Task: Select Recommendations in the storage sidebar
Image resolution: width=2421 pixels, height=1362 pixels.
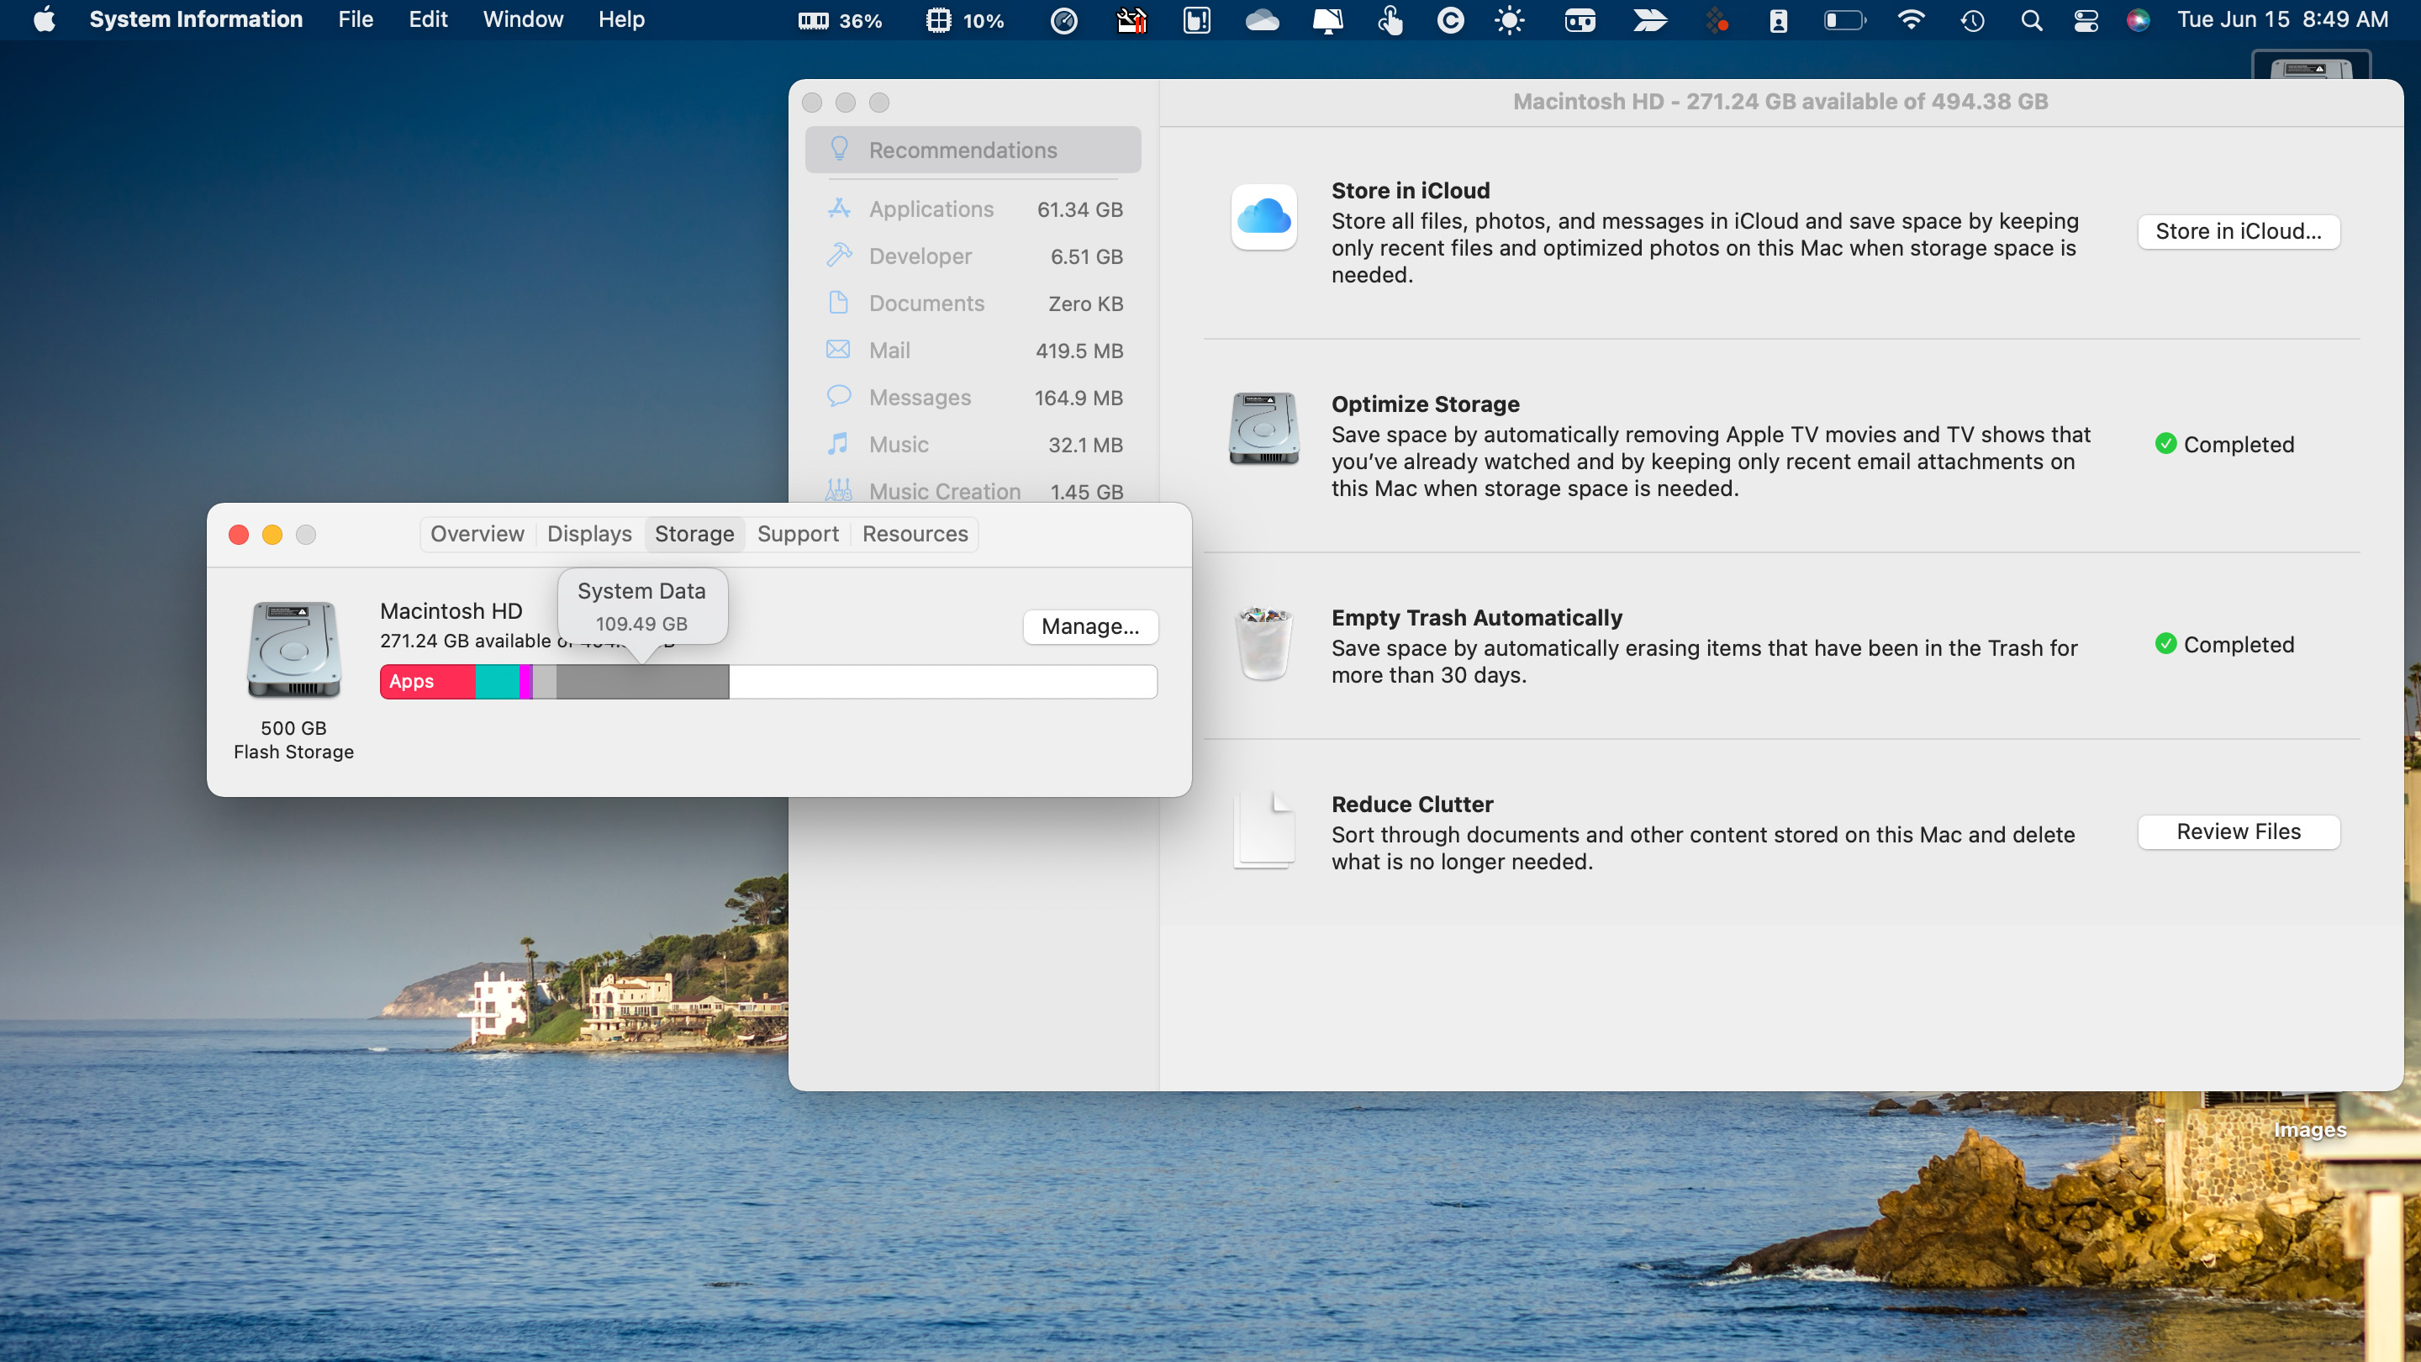Action: click(x=973, y=150)
